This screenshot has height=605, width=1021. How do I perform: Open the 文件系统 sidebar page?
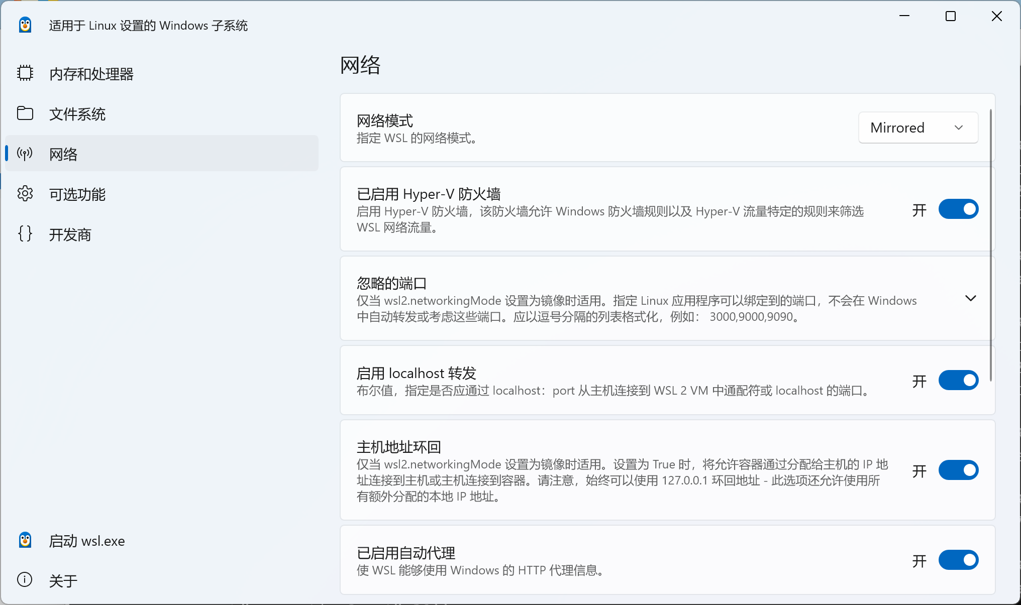(x=77, y=114)
